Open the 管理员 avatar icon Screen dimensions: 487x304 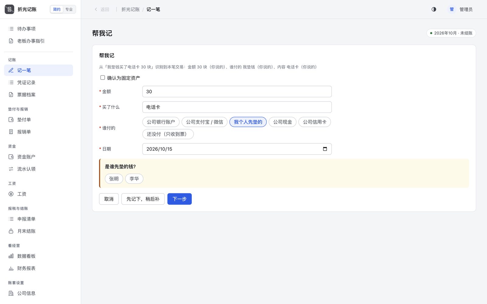[452, 9]
